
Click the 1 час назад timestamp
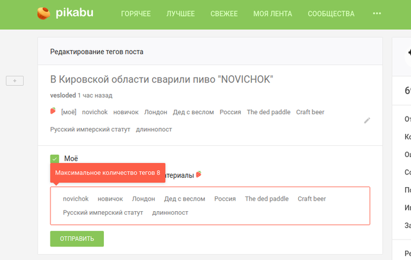[95, 95]
